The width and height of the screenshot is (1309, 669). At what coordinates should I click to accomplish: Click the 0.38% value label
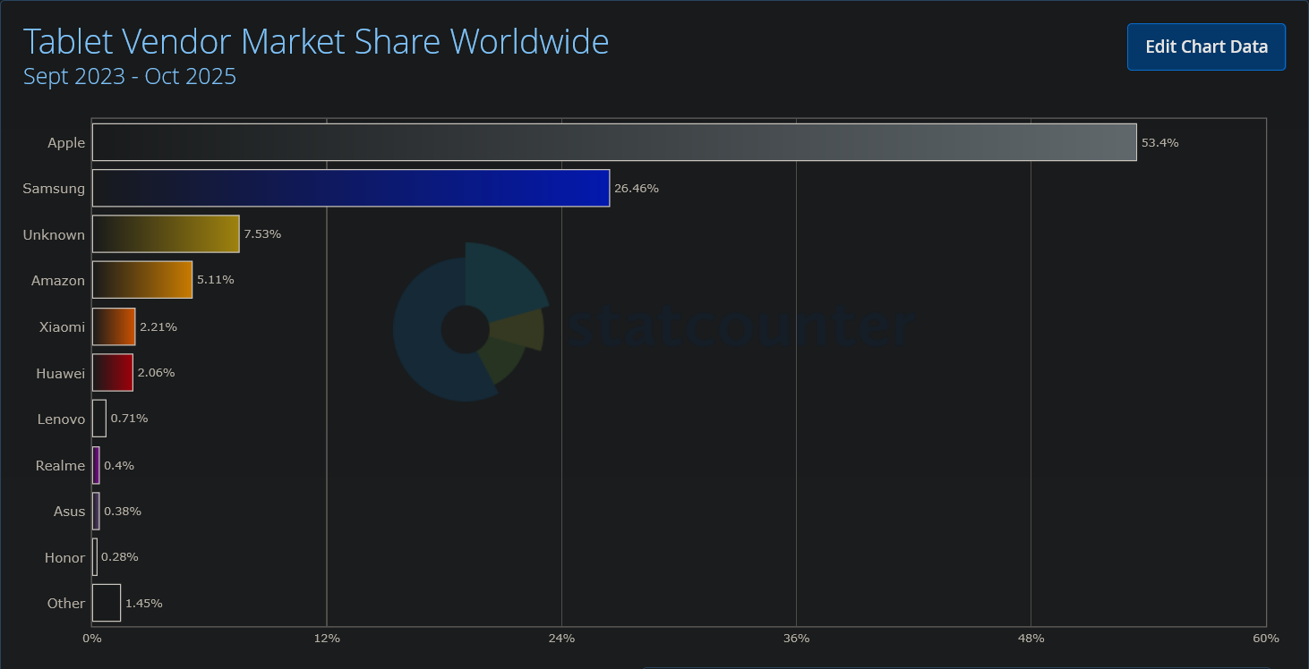pos(123,512)
